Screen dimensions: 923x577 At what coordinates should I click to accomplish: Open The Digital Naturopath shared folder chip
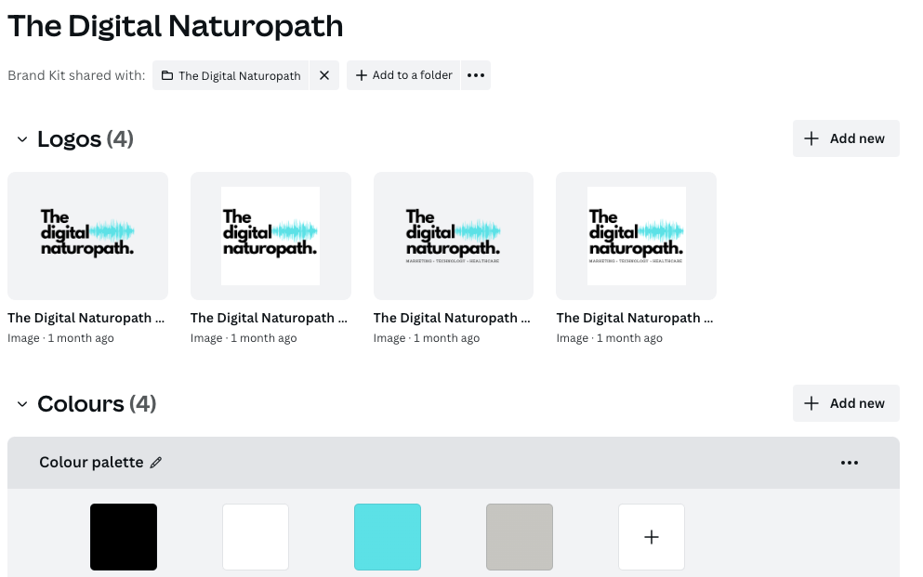(231, 75)
